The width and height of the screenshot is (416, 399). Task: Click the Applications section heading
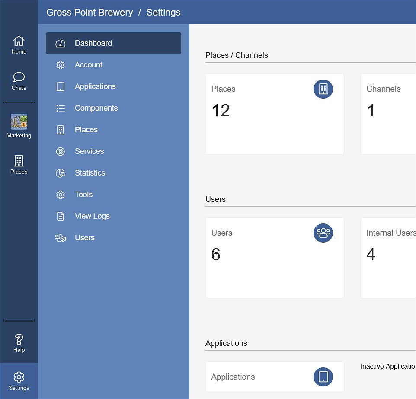pos(226,343)
